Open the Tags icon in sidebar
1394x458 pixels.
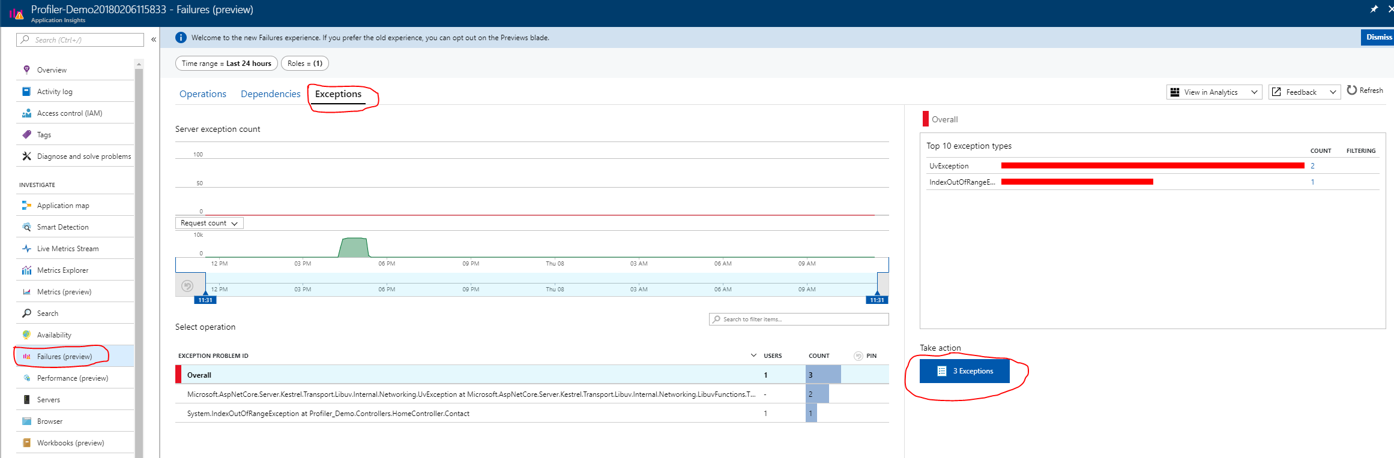(26, 134)
